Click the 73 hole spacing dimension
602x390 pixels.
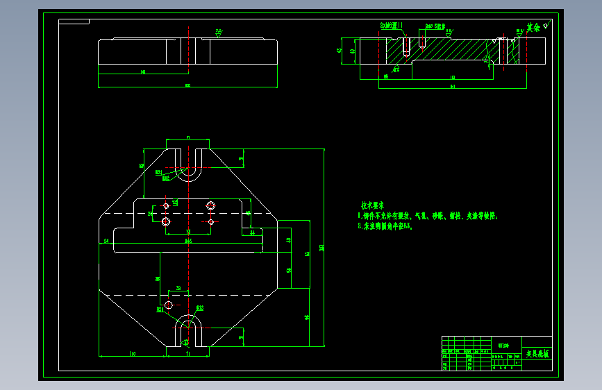(x=188, y=232)
